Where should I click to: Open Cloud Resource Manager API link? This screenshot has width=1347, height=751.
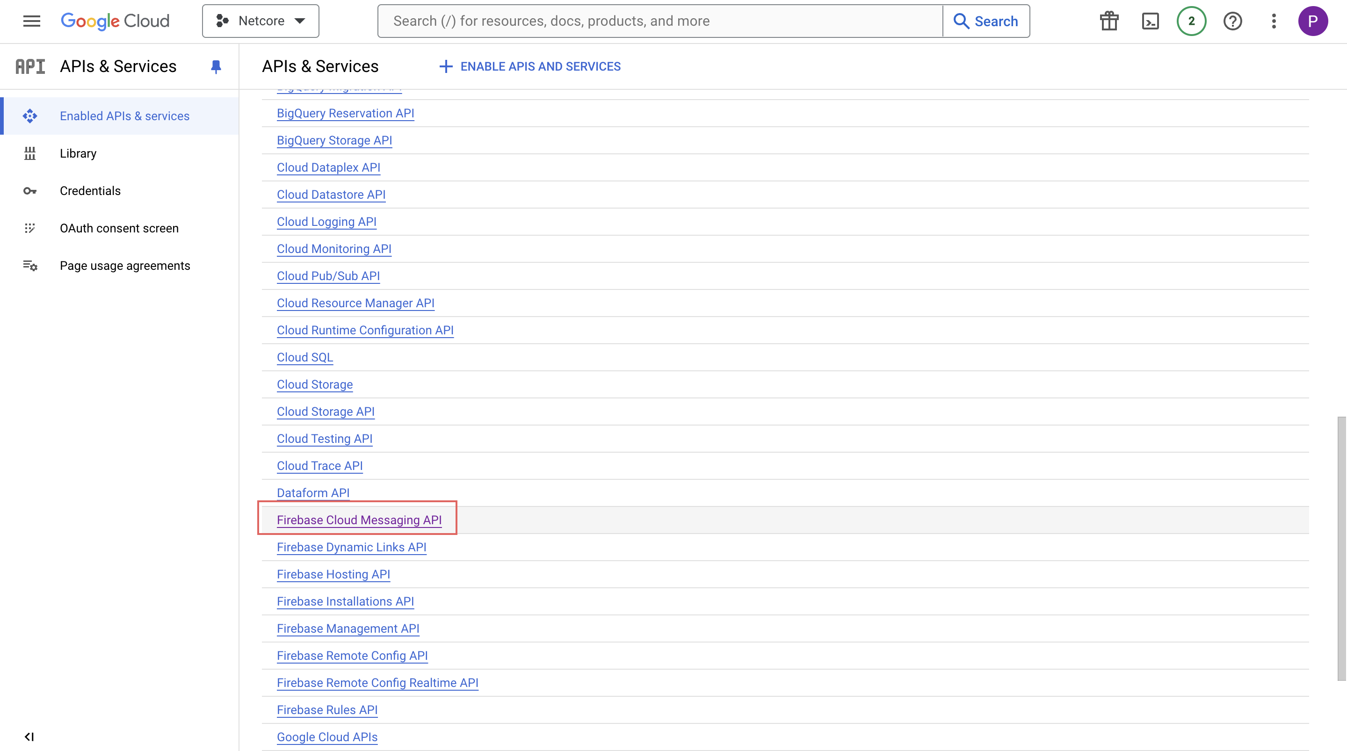pyautogui.click(x=355, y=303)
